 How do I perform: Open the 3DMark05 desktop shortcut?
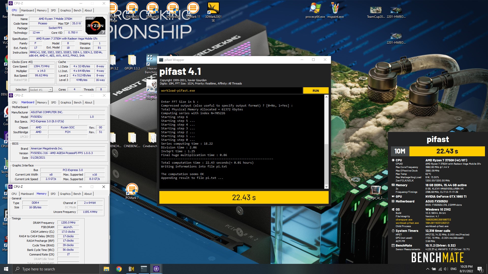click(x=152, y=10)
